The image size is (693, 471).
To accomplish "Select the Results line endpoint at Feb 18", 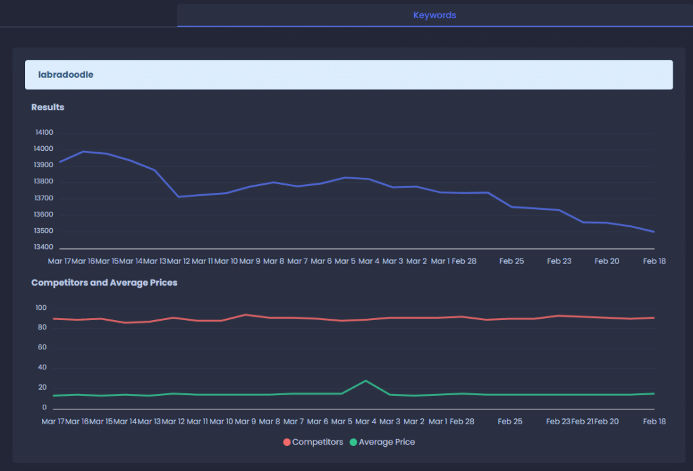I will 654,231.
